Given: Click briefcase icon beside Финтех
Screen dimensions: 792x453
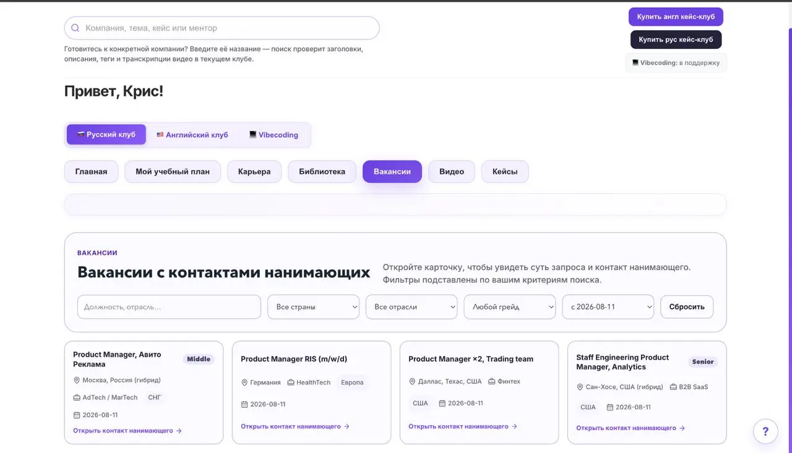Looking at the screenshot, I should 491,381.
